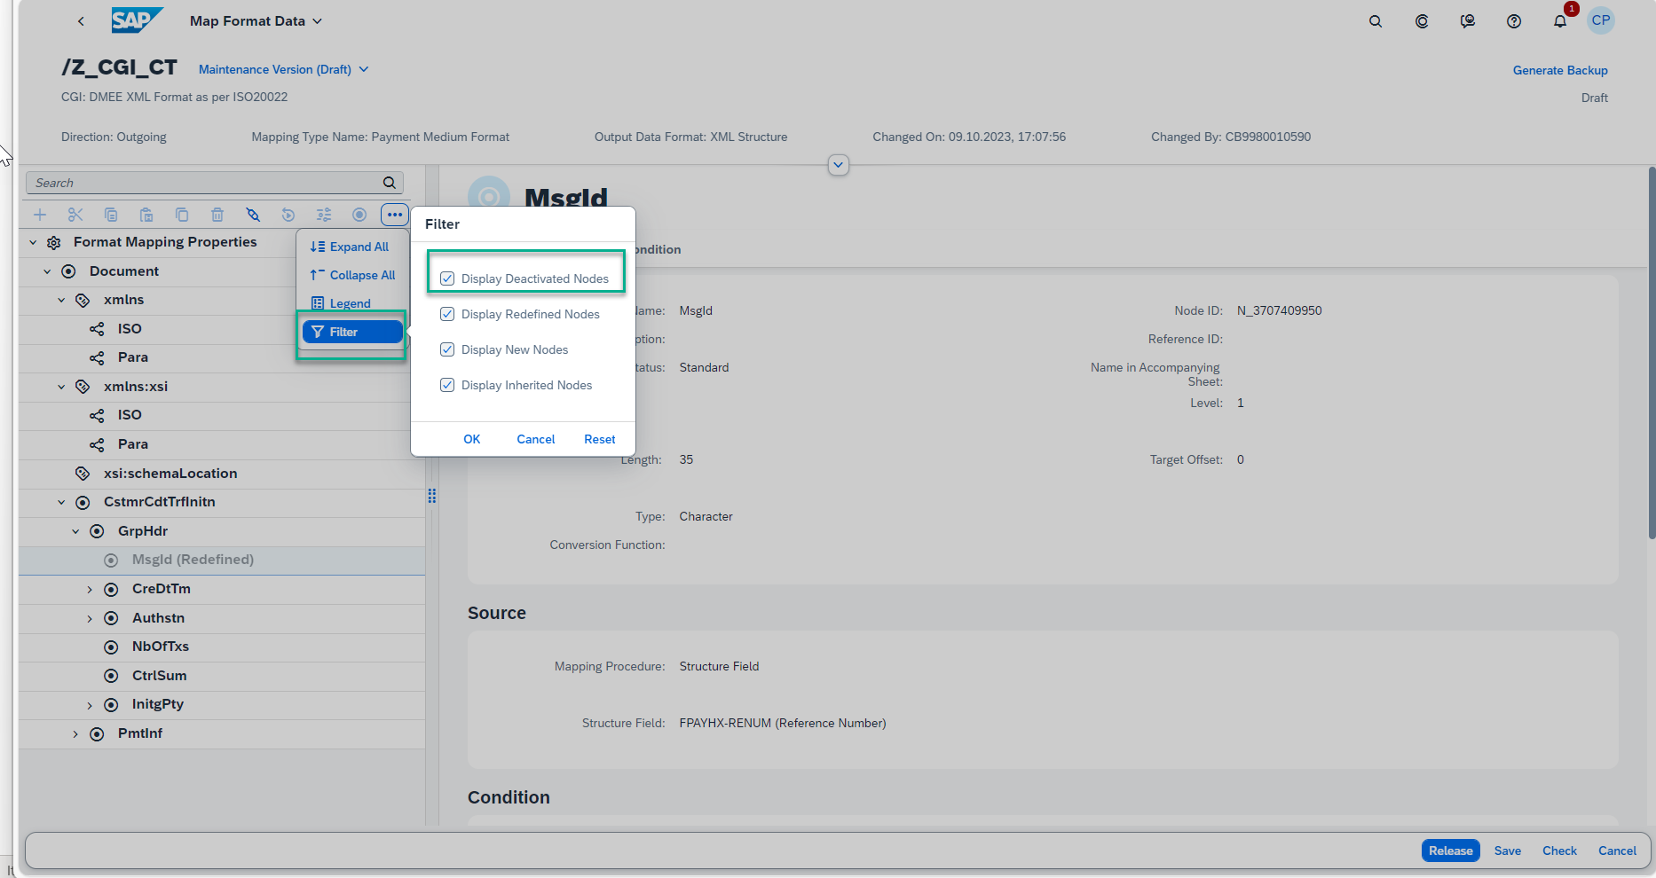The height and width of the screenshot is (878, 1656).
Task: Select xsi:schemaLocation tree row
Action: click(222, 474)
